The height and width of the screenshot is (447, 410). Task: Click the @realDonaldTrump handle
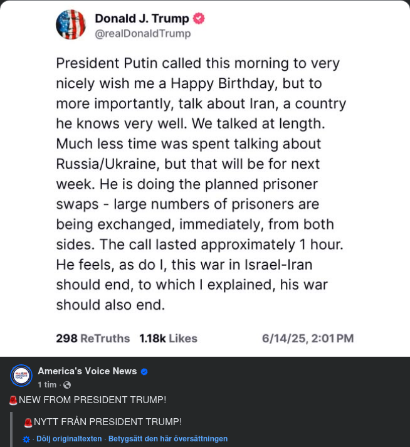(x=143, y=34)
